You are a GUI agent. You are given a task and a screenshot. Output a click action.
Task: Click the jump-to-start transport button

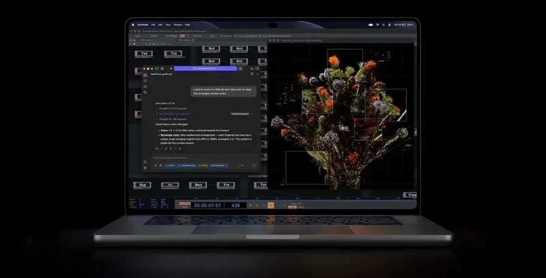(x=250, y=205)
